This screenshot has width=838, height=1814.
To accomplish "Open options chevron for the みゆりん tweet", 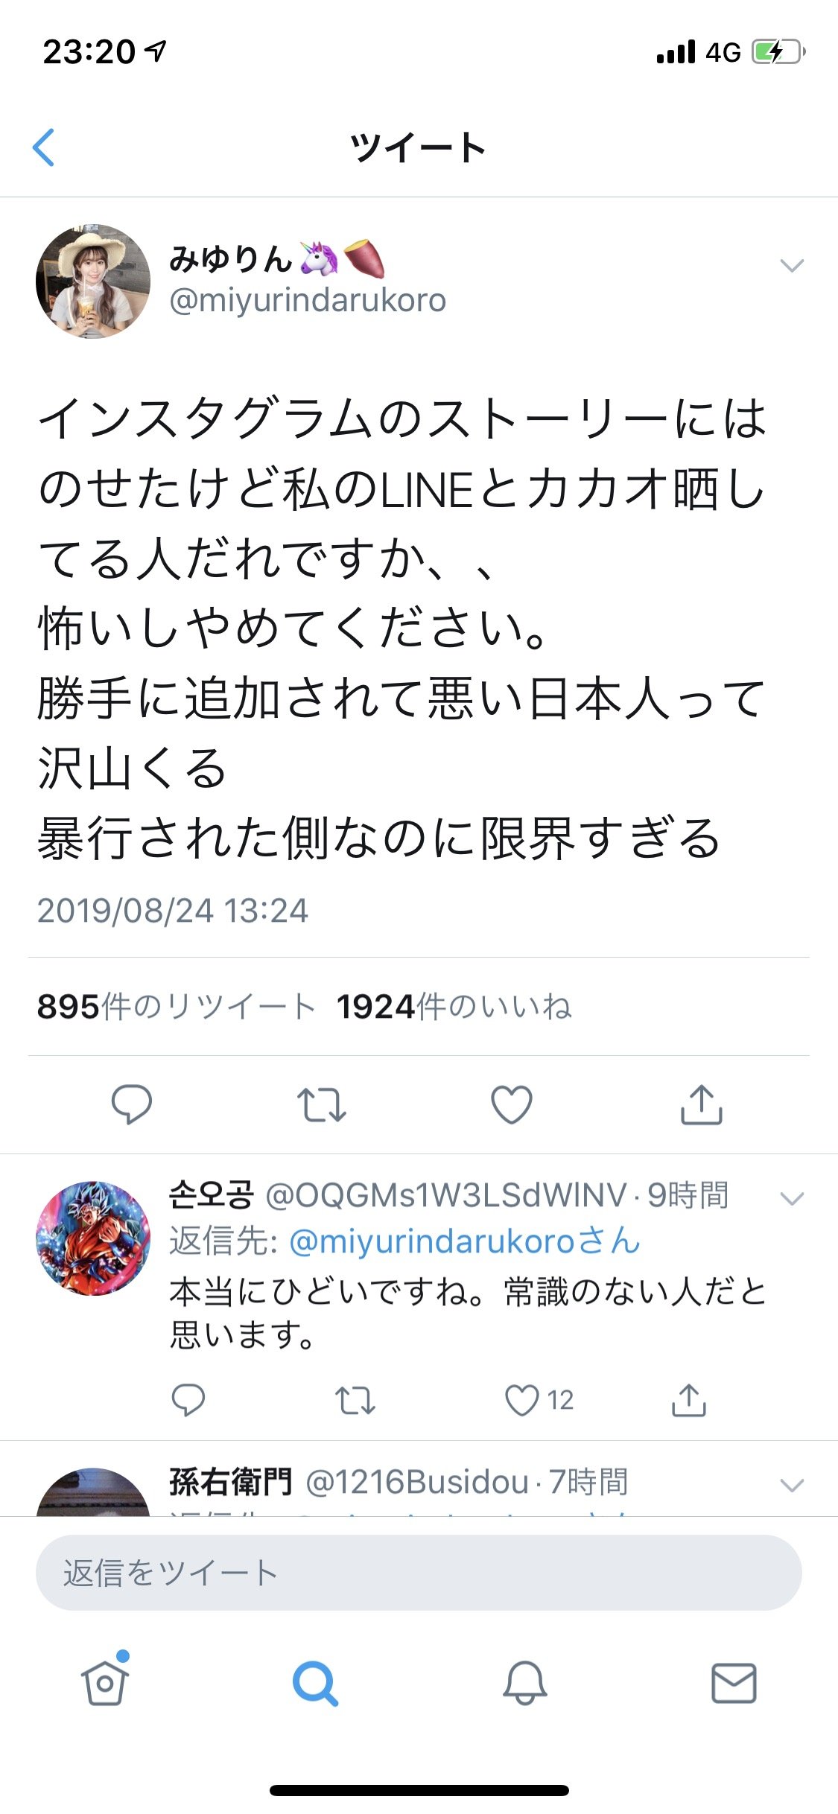I will [x=791, y=265].
